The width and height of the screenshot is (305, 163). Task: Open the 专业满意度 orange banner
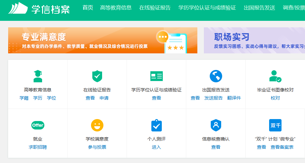103,40
